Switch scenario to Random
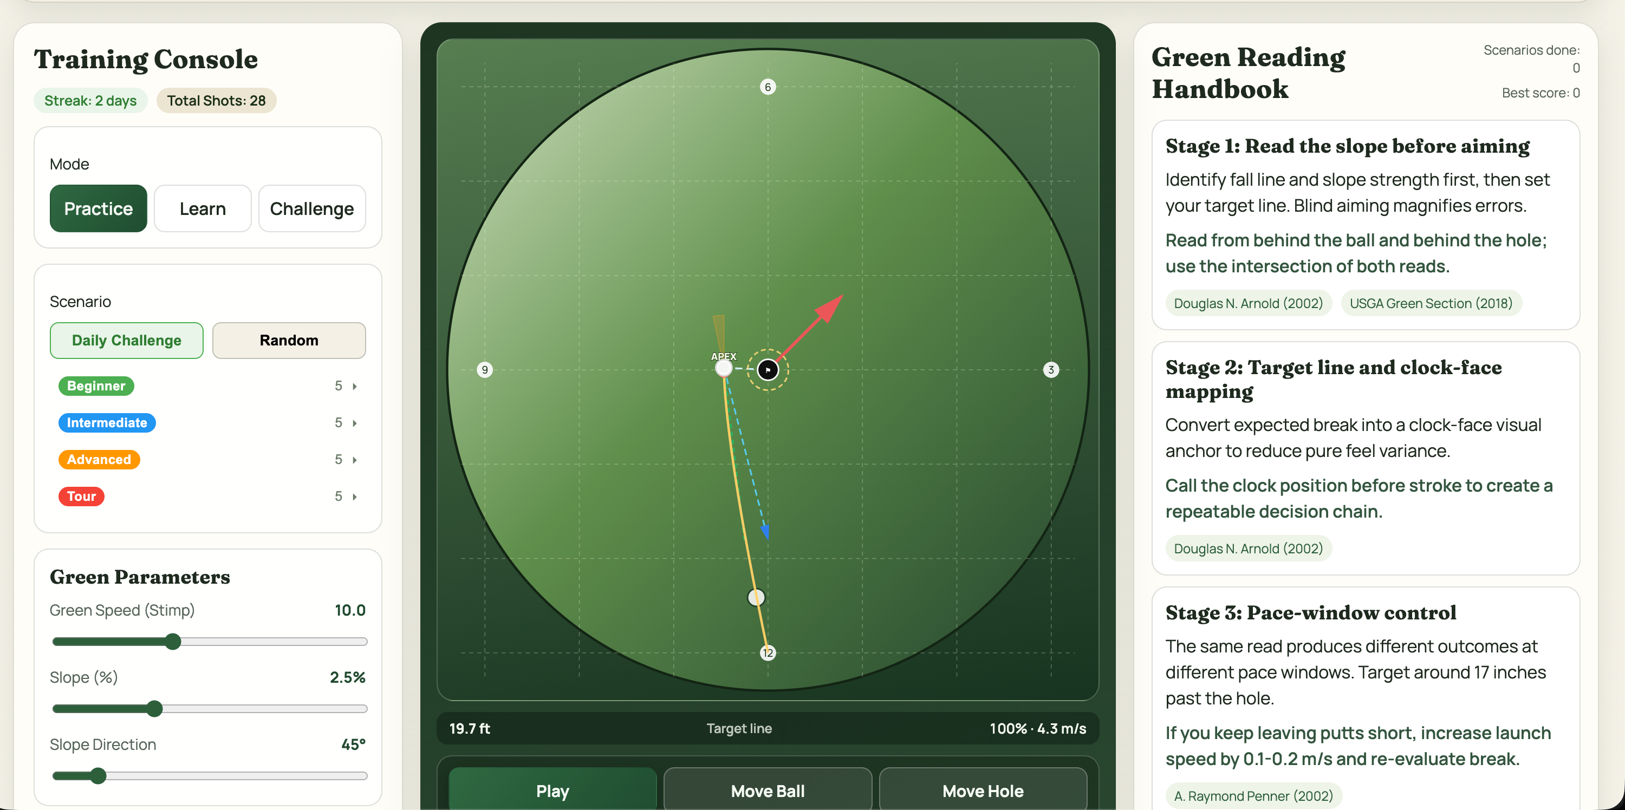The image size is (1625, 810). 289,341
